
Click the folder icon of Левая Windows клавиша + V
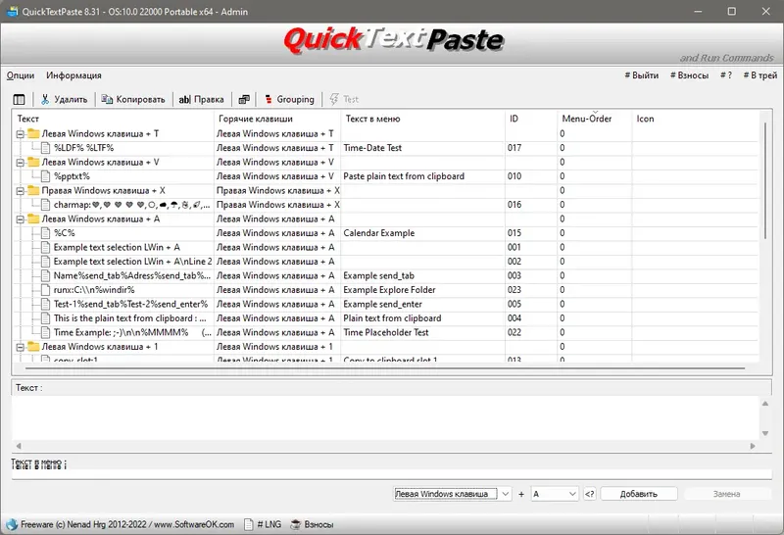[x=33, y=162]
